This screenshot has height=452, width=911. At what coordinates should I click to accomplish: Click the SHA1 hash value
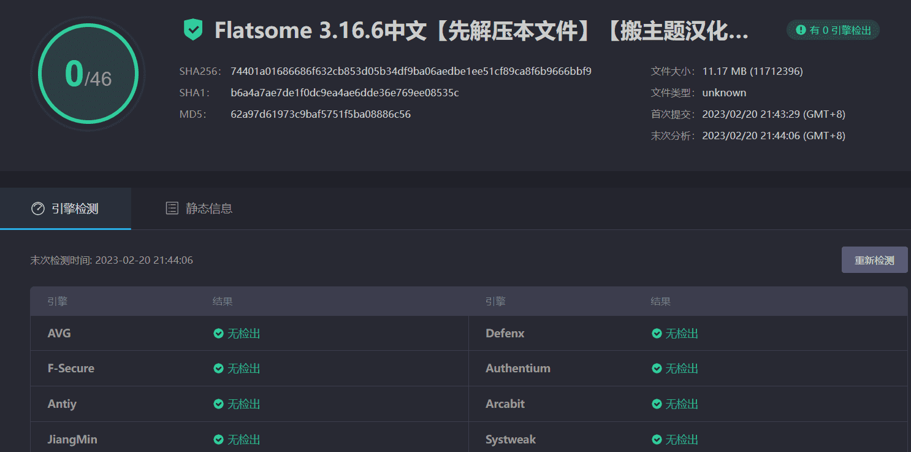pos(345,93)
